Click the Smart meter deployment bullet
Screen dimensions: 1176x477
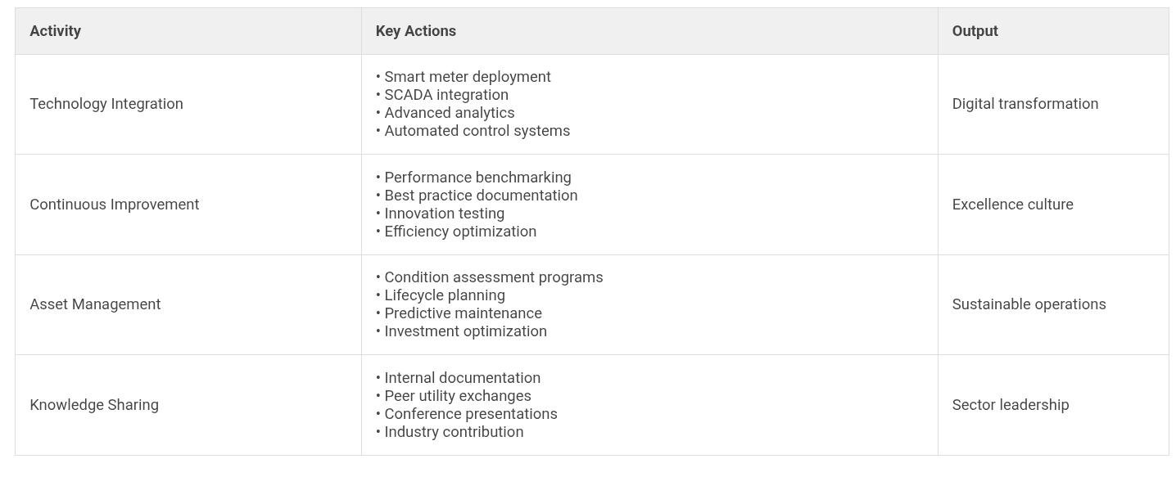[467, 77]
